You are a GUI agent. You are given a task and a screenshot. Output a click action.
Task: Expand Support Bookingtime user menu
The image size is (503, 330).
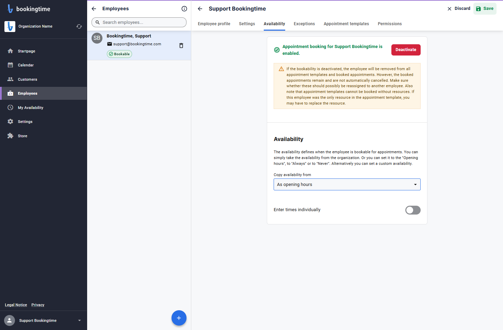point(80,320)
